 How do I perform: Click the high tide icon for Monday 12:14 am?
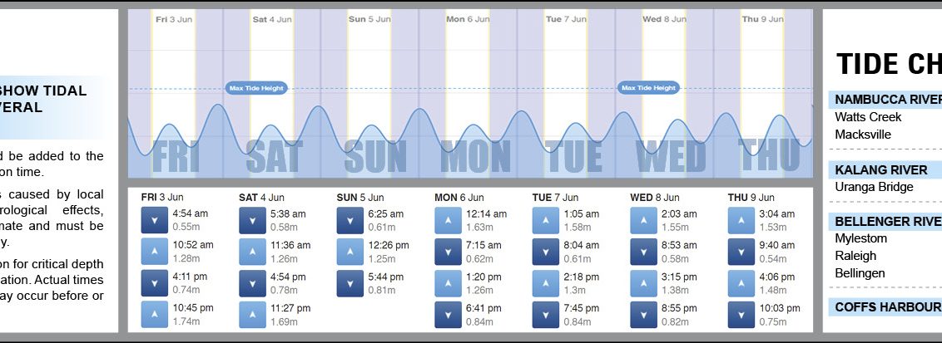[447, 220]
